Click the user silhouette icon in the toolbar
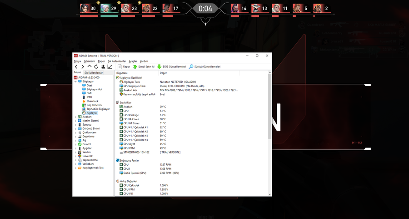Screen dimensions: 409x219 tap(103, 67)
